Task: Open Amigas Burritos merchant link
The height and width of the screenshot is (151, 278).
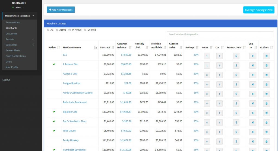Action: [x=71, y=83]
